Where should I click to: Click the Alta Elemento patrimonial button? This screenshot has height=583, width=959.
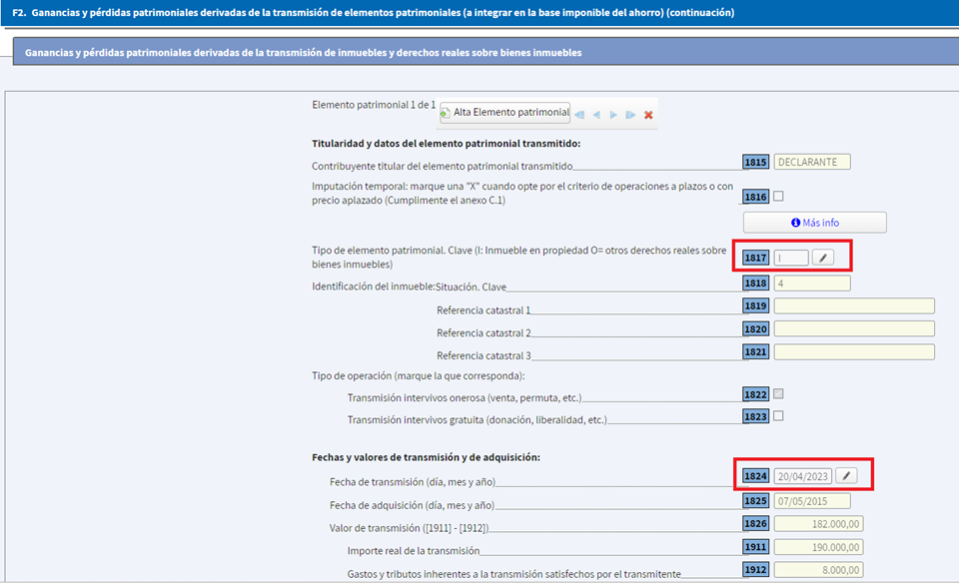504,113
